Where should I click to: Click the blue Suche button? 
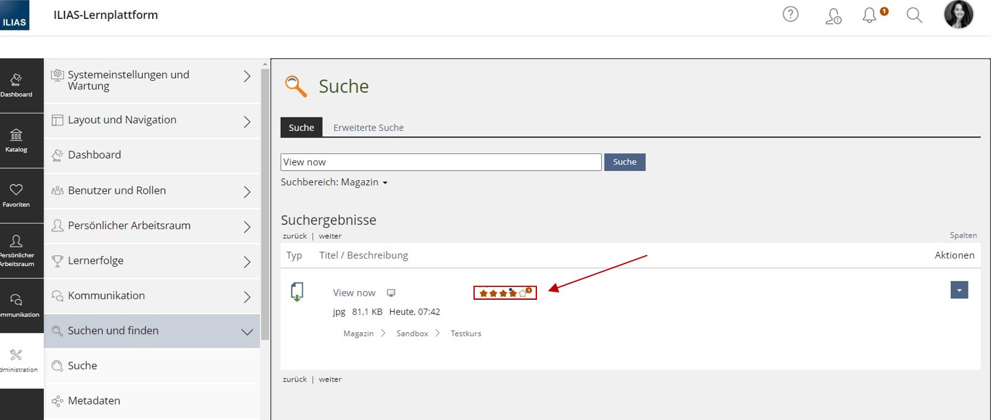click(625, 162)
